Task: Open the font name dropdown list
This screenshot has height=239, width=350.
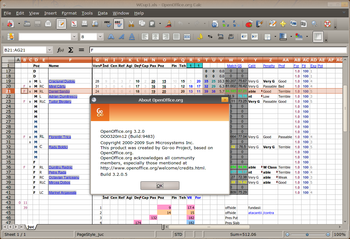Action: 74,37
